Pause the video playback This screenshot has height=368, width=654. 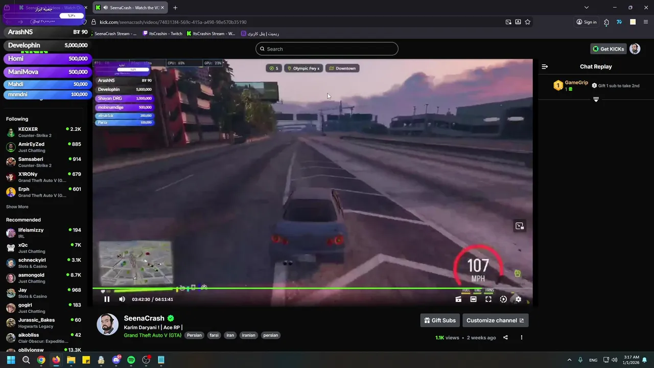tap(107, 300)
